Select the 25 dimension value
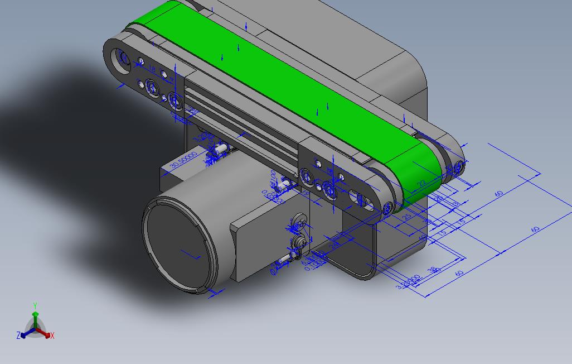Image resolution: width=572 pixels, height=364 pixels. (406, 217)
